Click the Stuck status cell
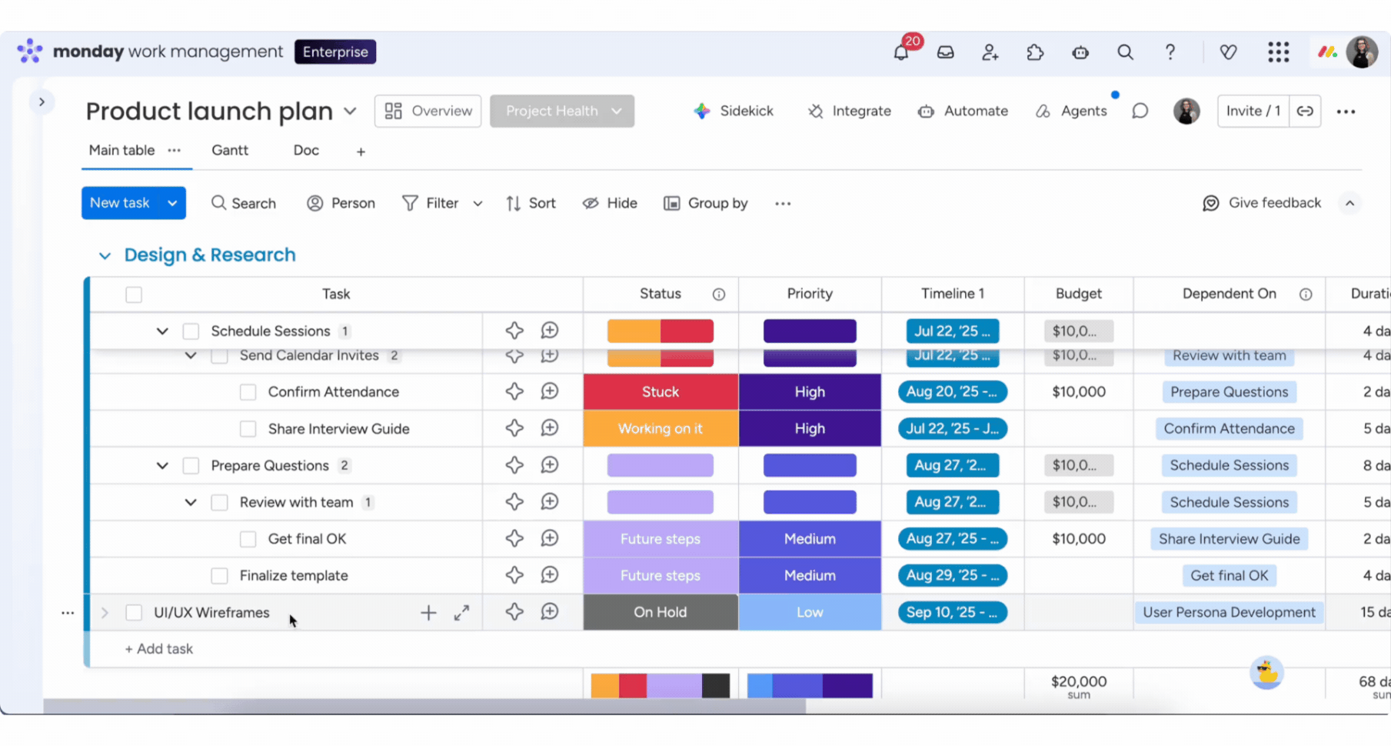Screen dimensions: 1391x746 pyautogui.click(x=660, y=392)
